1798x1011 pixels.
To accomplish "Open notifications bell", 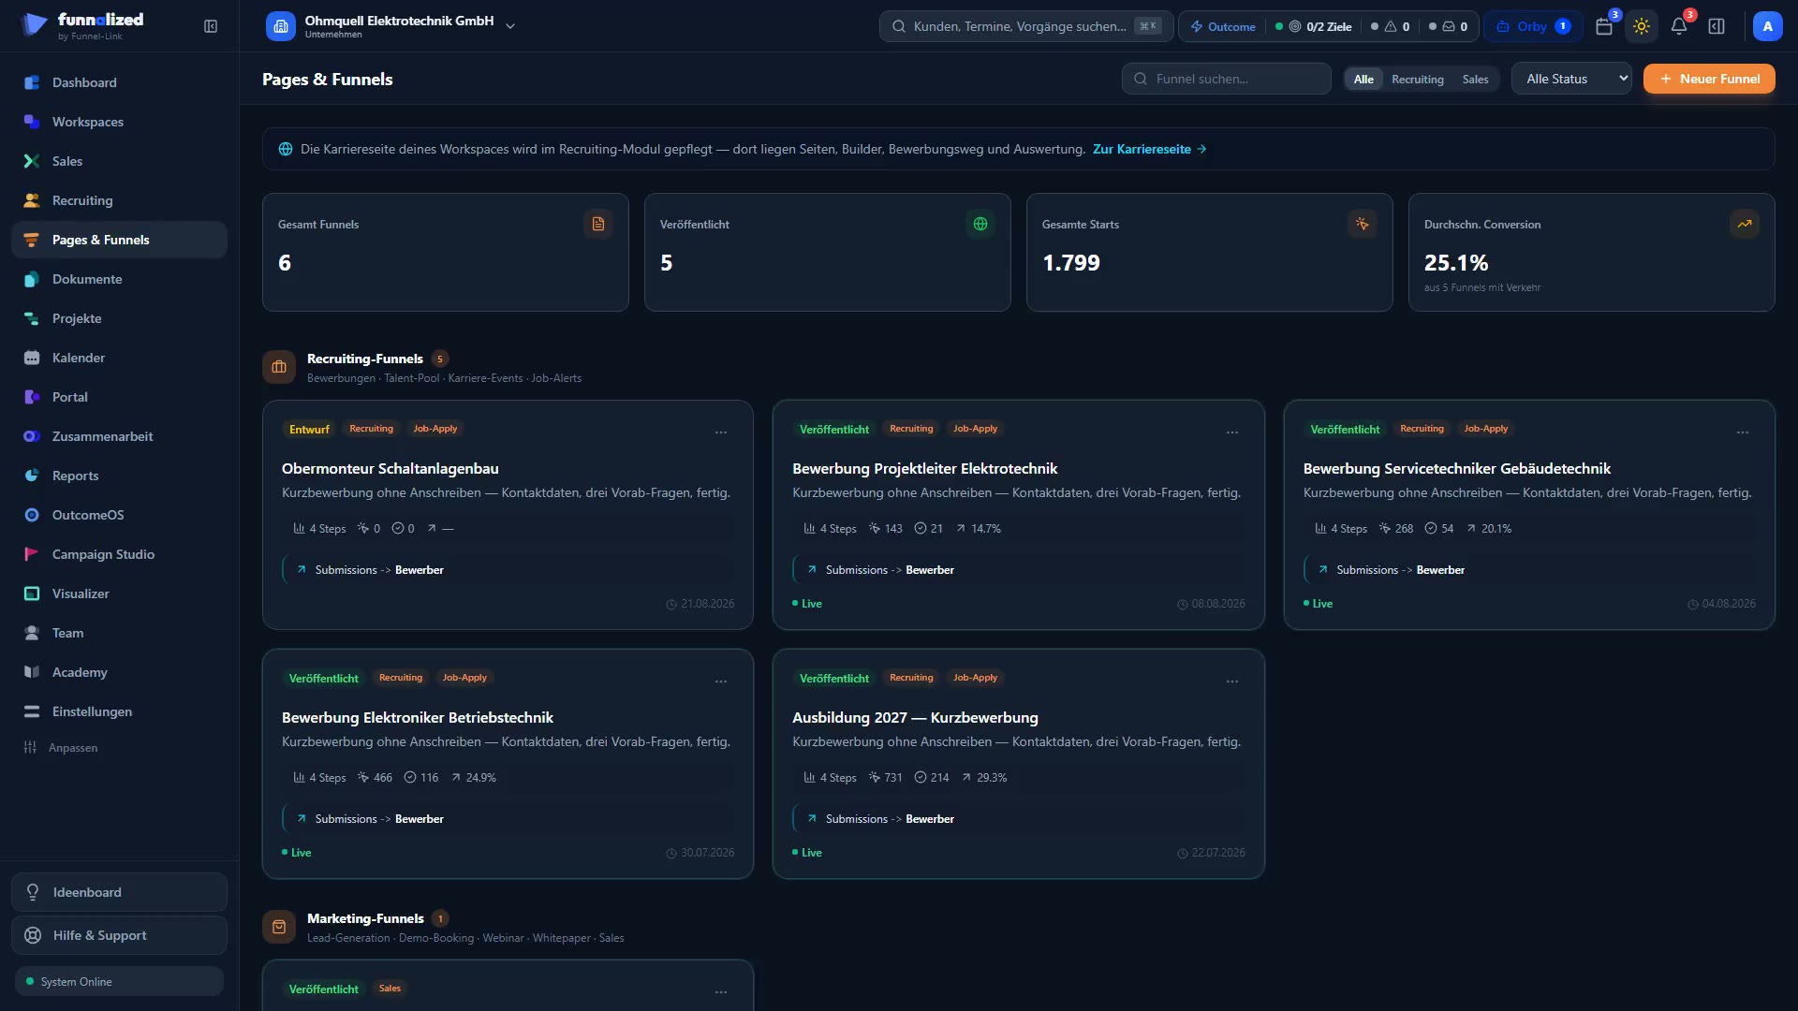I will coord(1679,26).
